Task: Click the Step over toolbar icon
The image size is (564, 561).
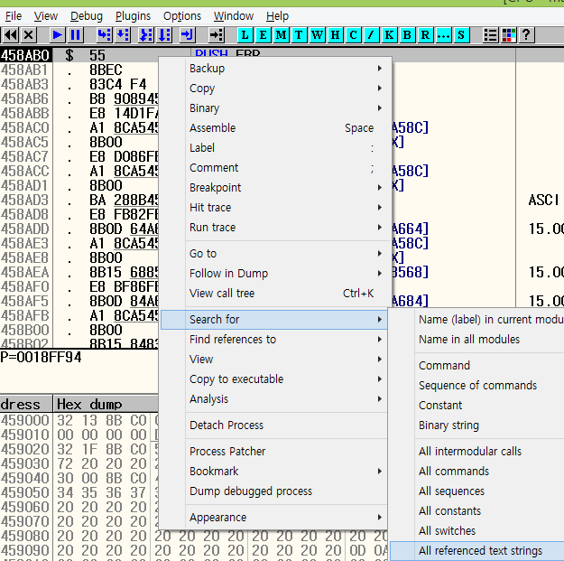Action: point(123,35)
